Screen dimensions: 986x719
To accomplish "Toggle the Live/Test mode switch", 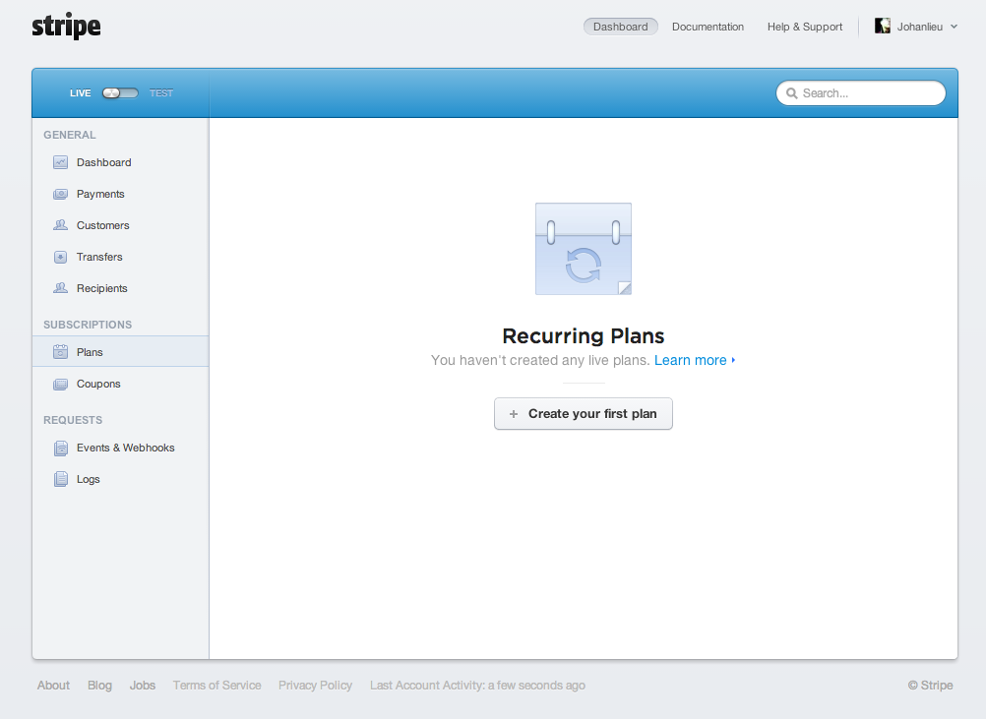I will tap(120, 93).
